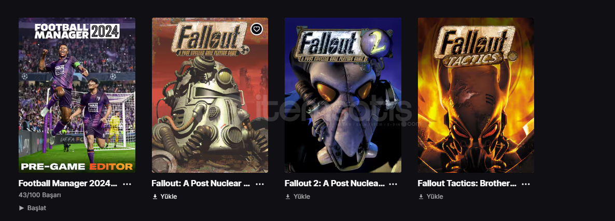This screenshot has width=615, height=221.
Task: Click the Fallout Tactics: Brotherhood title text
Action: pos(467,183)
